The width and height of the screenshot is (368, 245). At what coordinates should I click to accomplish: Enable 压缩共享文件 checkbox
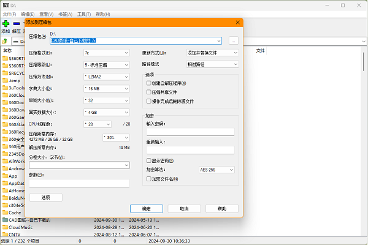(x=149, y=92)
